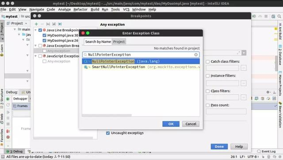Clear search text with the X icon
The image size is (283, 160).
point(196,55)
